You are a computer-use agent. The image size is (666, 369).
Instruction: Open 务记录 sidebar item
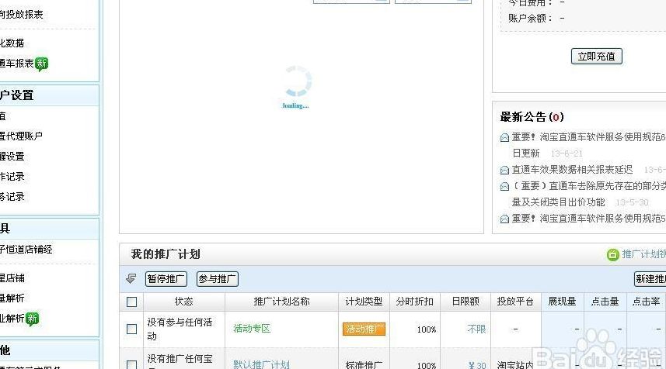point(12,197)
